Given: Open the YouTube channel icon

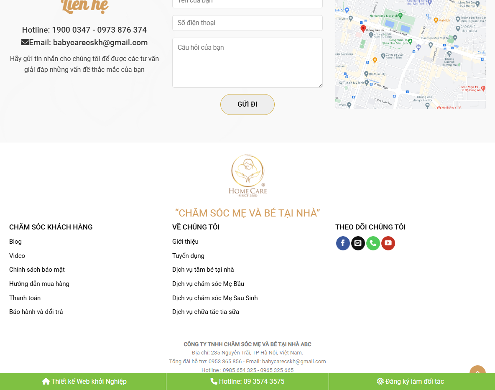Looking at the screenshot, I should pyautogui.click(x=388, y=243).
